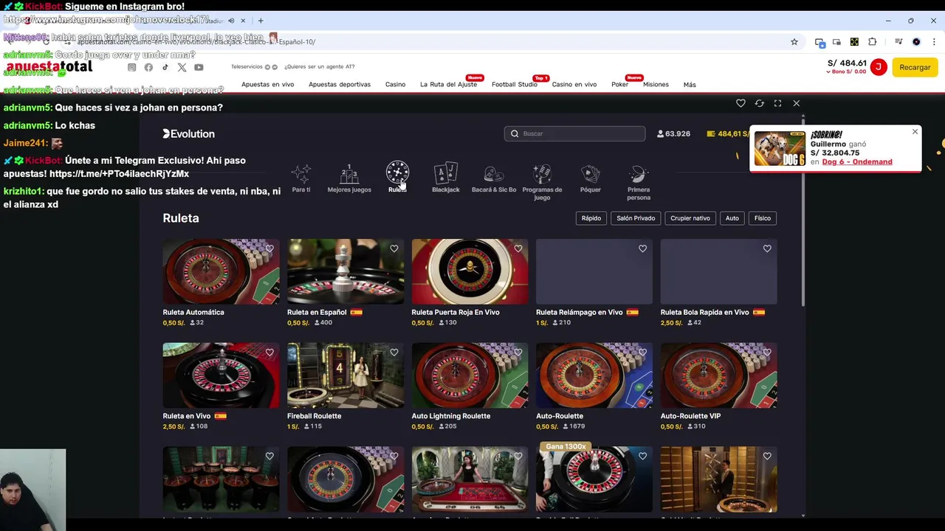Click the Buscar search field
Image resolution: width=945 pixels, height=531 pixels.
tap(575, 133)
